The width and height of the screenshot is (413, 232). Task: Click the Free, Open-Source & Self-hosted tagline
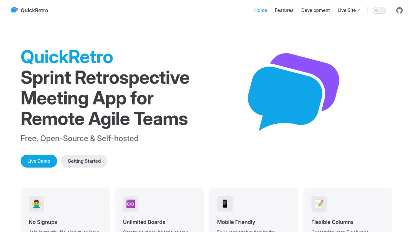pyautogui.click(x=79, y=139)
